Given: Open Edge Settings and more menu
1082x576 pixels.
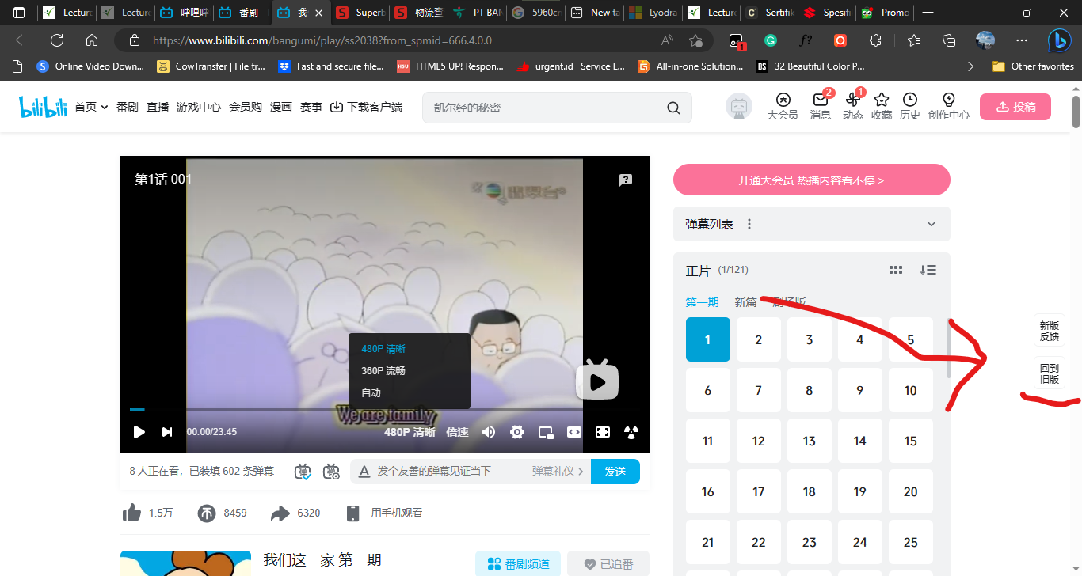Looking at the screenshot, I should click(1022, 40).
